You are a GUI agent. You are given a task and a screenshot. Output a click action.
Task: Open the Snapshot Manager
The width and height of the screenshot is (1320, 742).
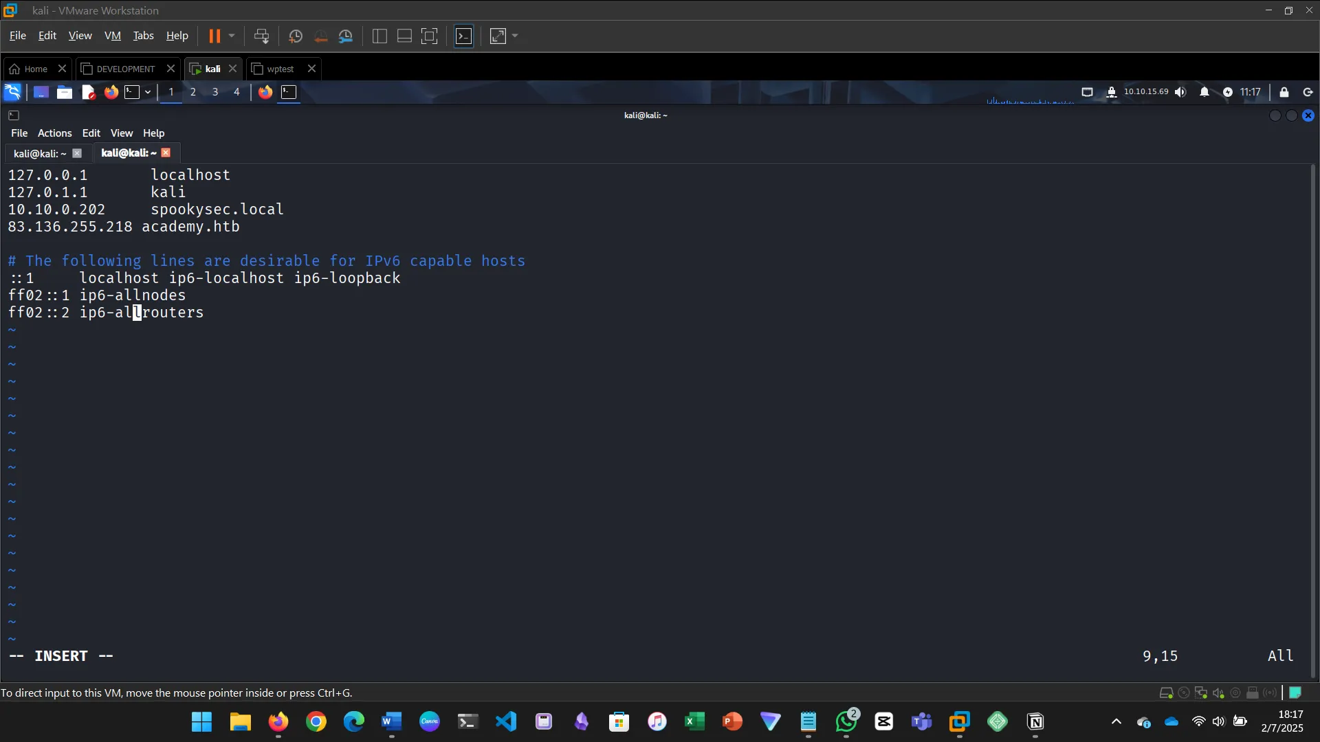click(x=346, y=36)
